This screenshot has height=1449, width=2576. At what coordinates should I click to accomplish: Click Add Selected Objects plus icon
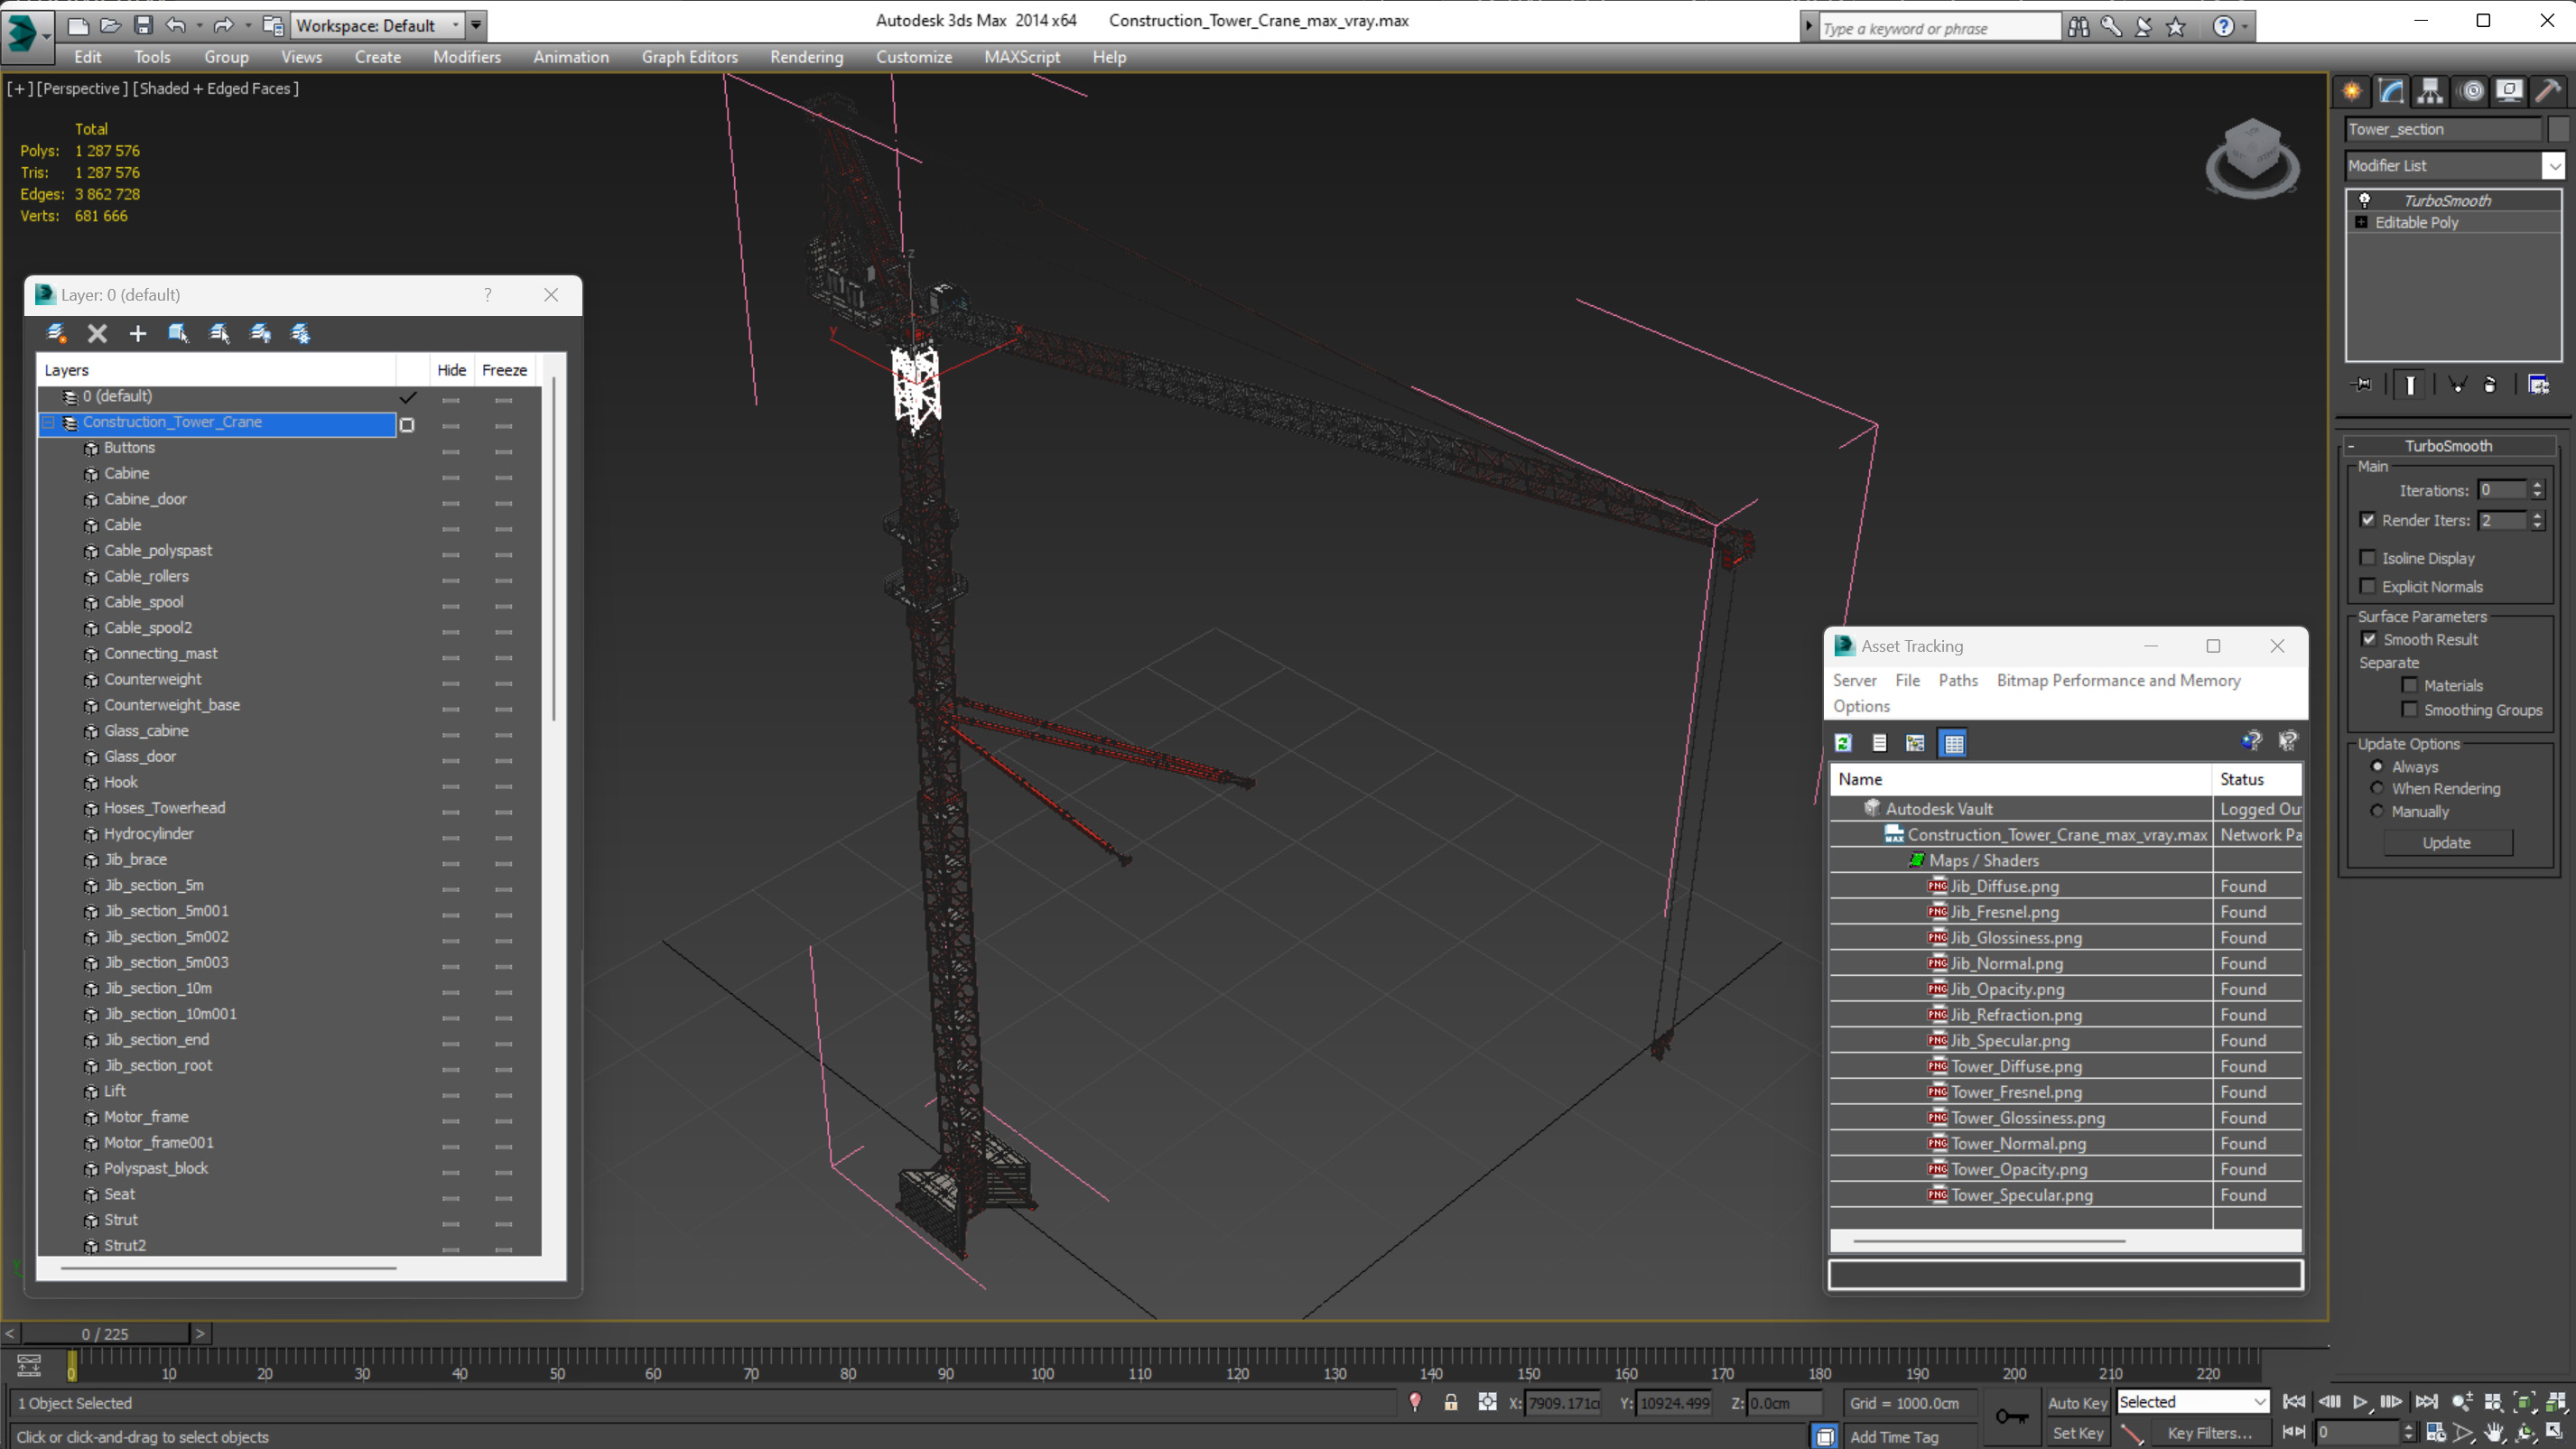click(x=138, y=333)
